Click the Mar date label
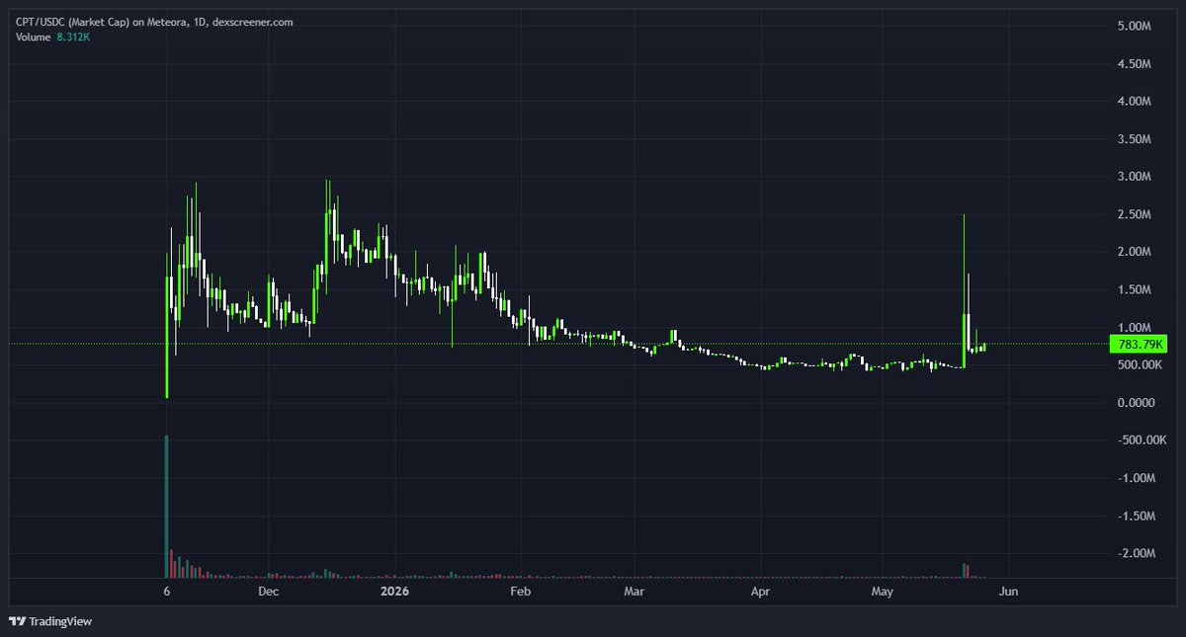The height and width of the screenshot is (637, 1186). [x=635, y=592]
